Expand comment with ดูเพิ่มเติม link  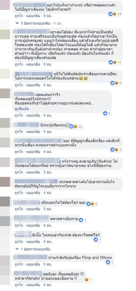22,109
